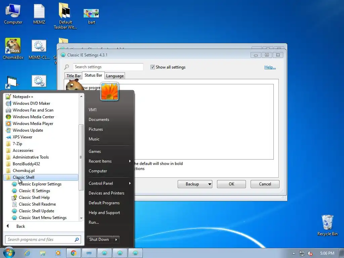Click the Computer desktop icon
This screenshot has width=344, height=258.
coord(13,13)
